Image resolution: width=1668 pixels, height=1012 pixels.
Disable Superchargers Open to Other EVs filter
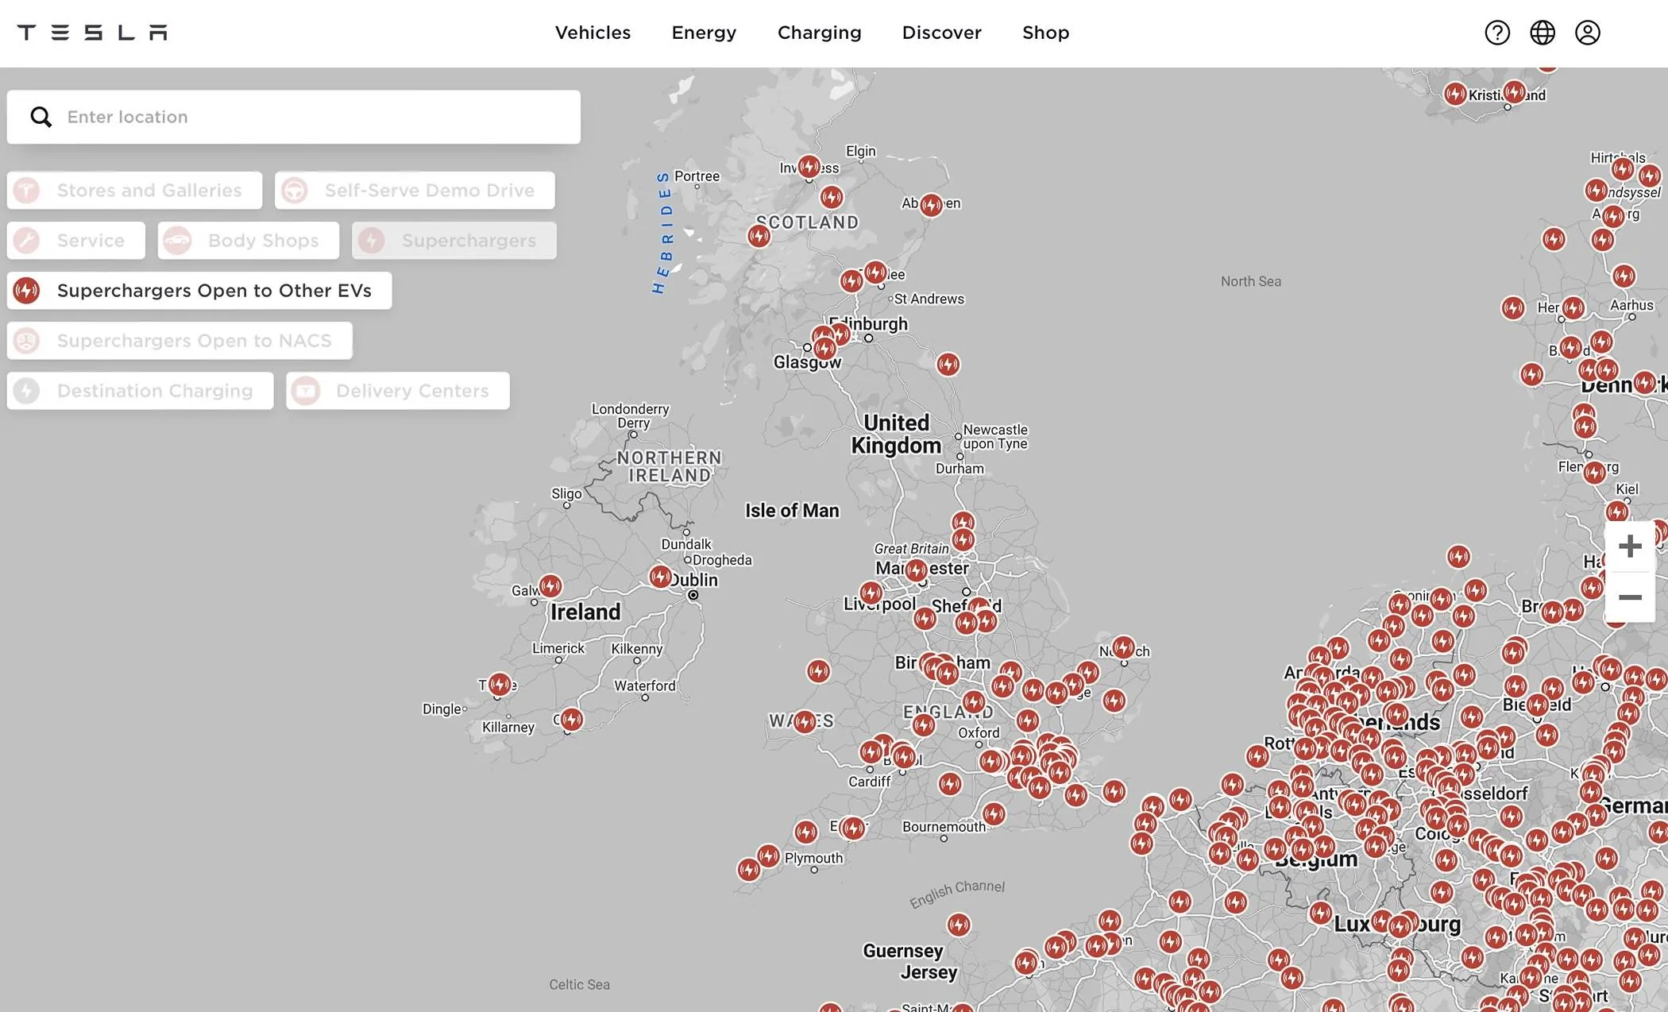pyautogui.click(x=199, y=291)
